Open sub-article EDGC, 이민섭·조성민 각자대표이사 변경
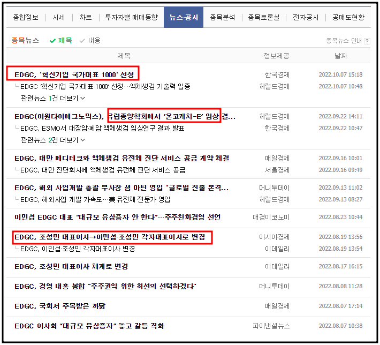 pyautogui.click(x=78, y=249)
